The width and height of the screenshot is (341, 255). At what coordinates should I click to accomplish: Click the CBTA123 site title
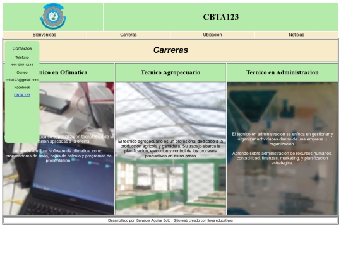(x=221, y=17)
